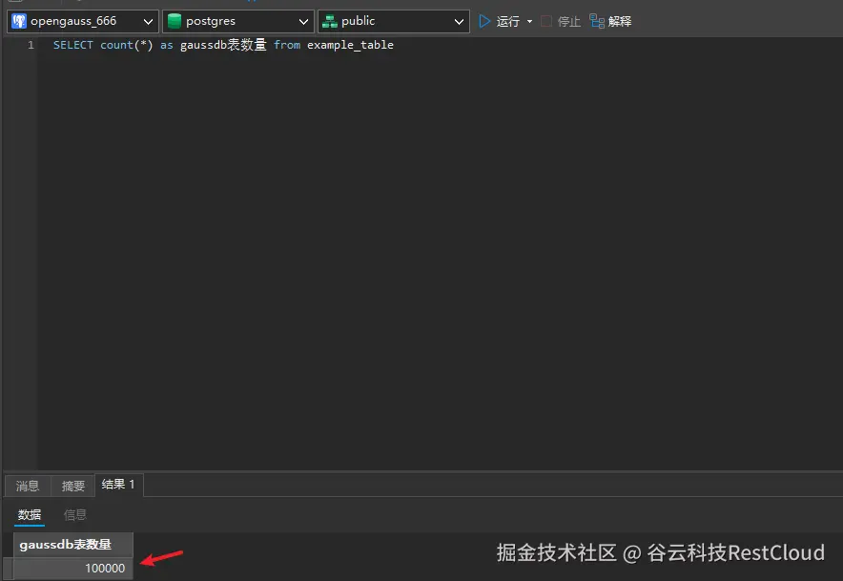
Task: Click the example_table name in query
Action: [x=350, y=45]
